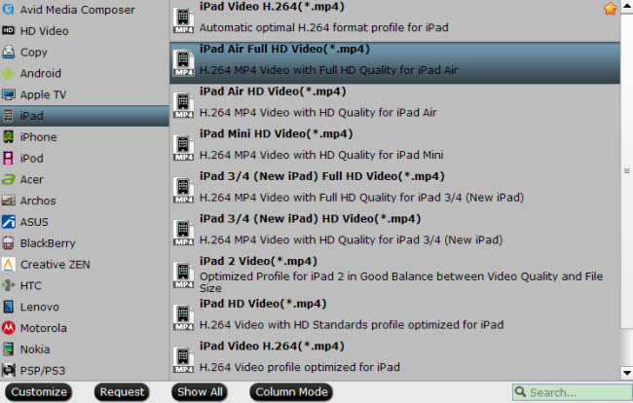This screenshot has width=633, height=403.
Task: Click the green Acer logo icon
Action: tap(8, 179)
